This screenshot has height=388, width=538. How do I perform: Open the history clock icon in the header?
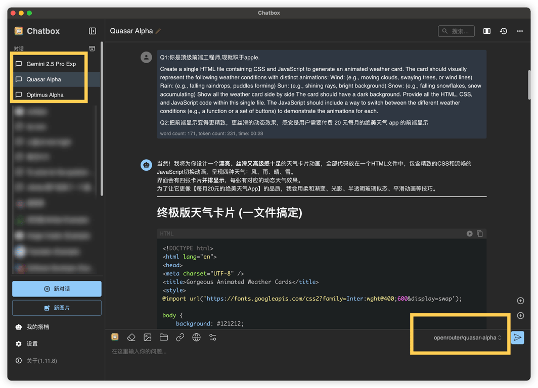503,31
